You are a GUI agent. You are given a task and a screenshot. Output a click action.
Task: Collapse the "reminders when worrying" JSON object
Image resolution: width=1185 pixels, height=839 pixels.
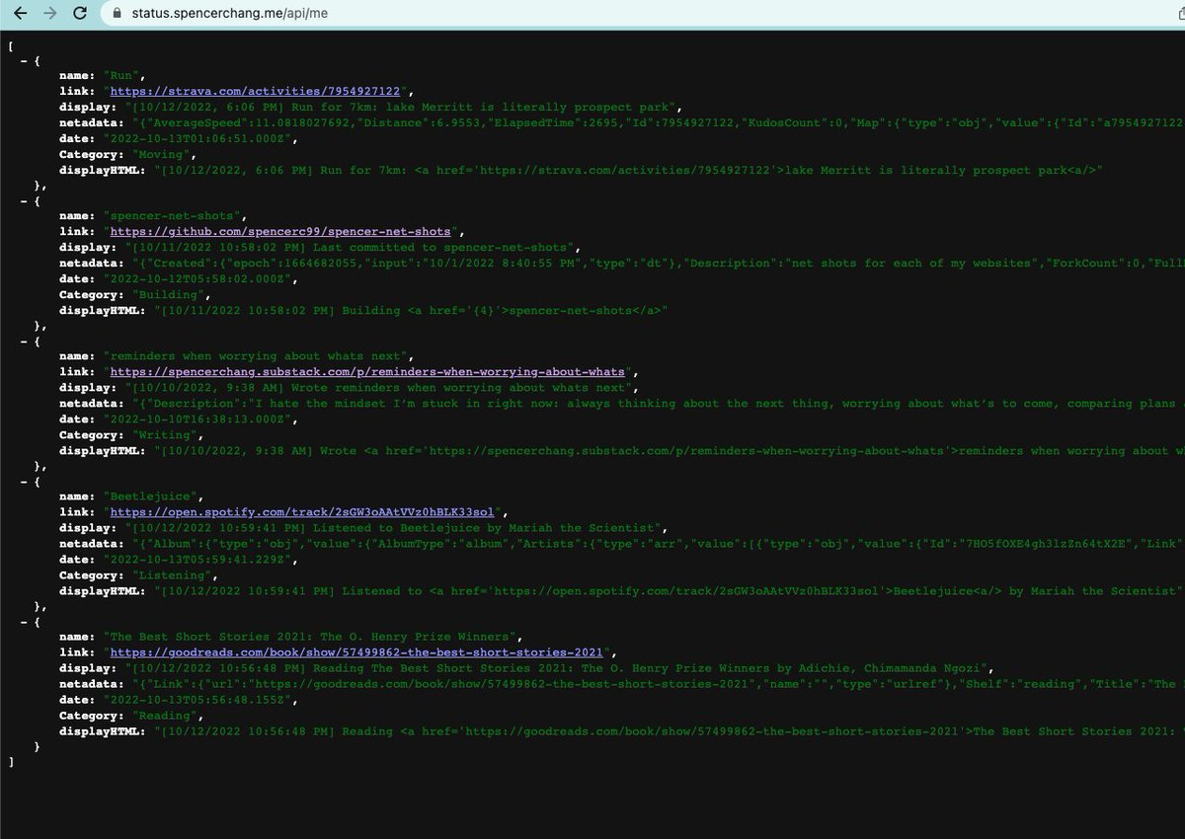[x=24, y=340]
